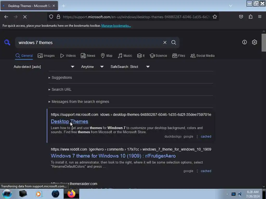Open Windows 7 theme Reddit result
Image resolution: width=266 pixels, height=199 pixels.
[113, 156]
